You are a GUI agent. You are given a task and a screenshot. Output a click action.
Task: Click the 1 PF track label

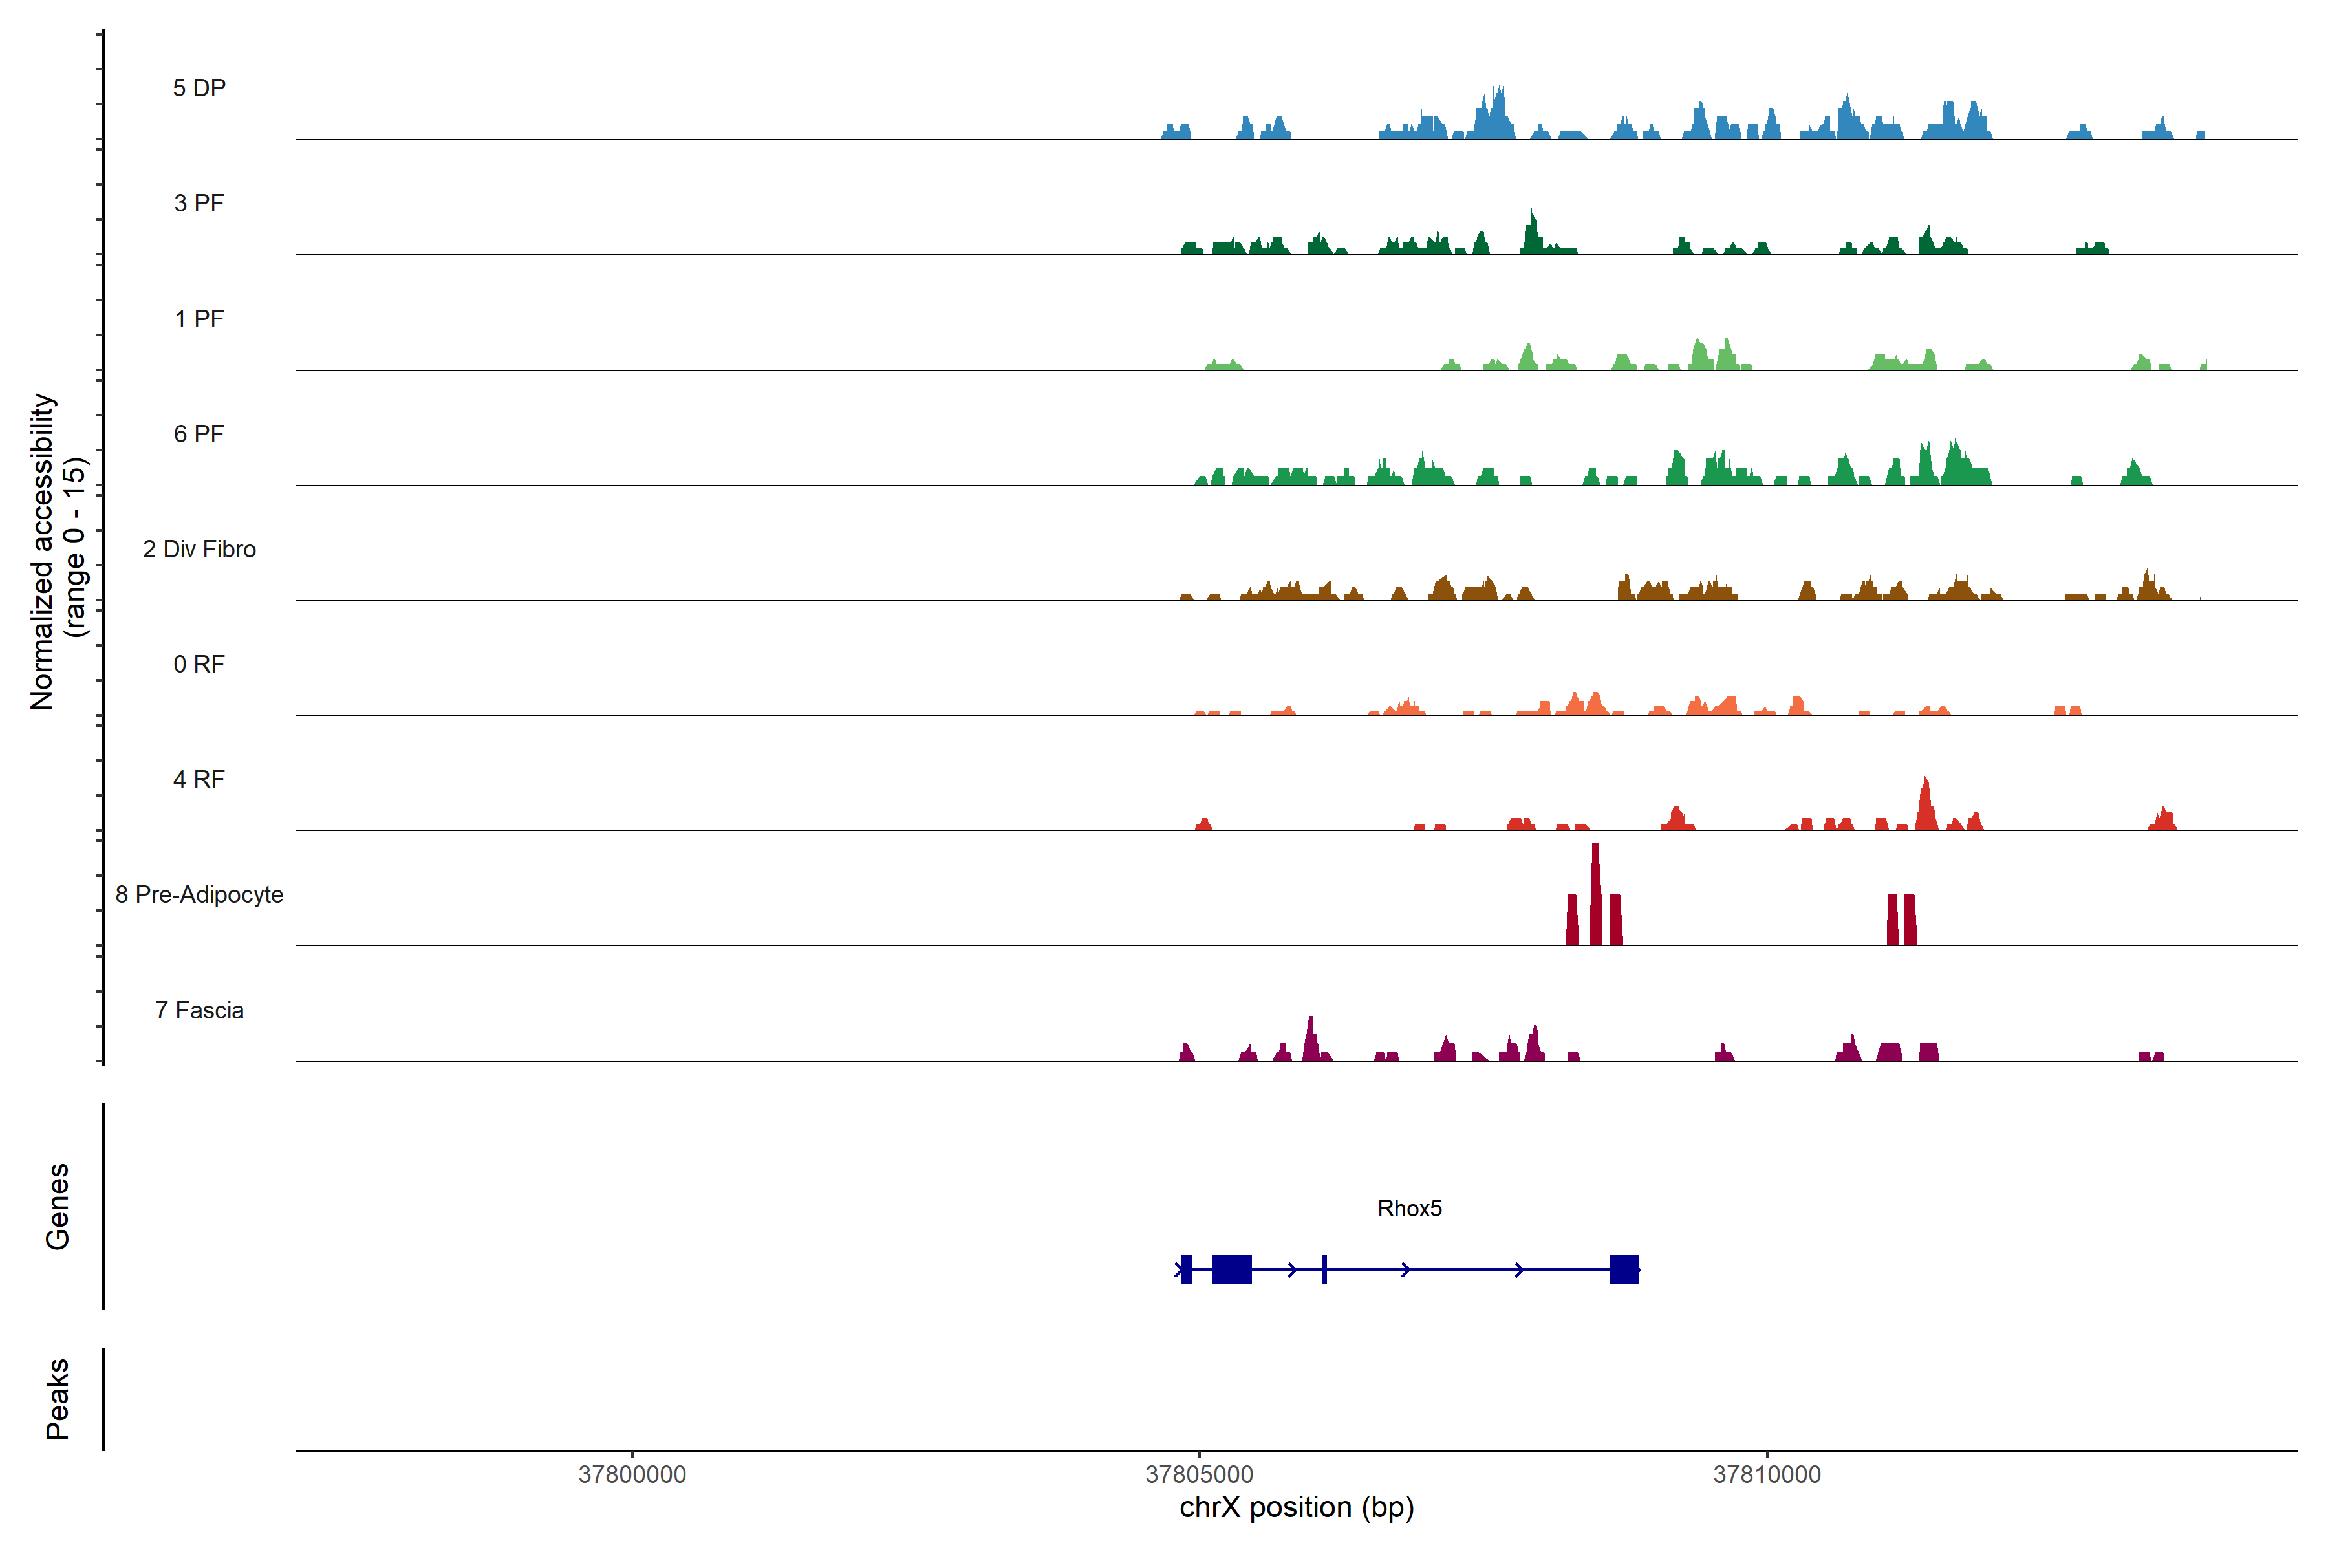[x=199, y=319]
